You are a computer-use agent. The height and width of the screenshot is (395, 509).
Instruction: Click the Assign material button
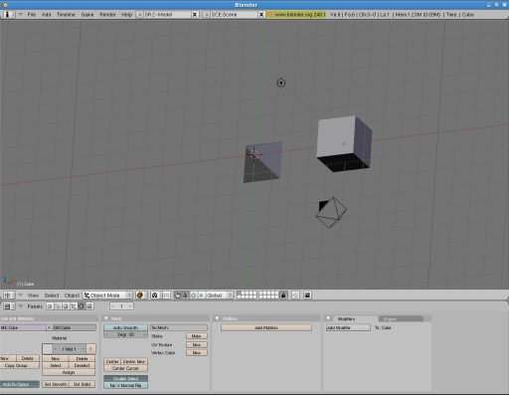(69, 372)
